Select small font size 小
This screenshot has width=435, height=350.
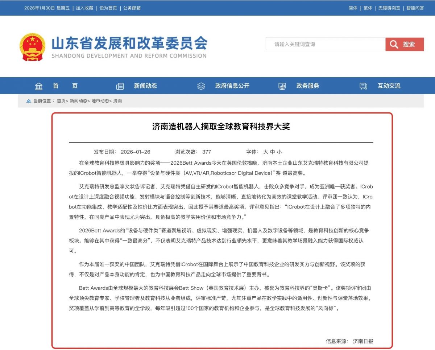pos(279,152)
